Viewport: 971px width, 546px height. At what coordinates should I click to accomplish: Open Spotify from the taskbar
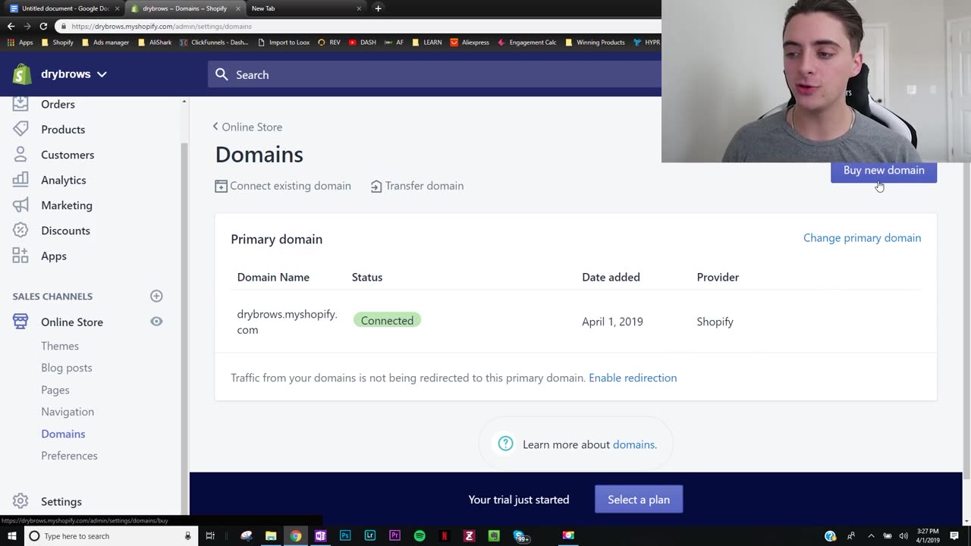coord(420,536)
